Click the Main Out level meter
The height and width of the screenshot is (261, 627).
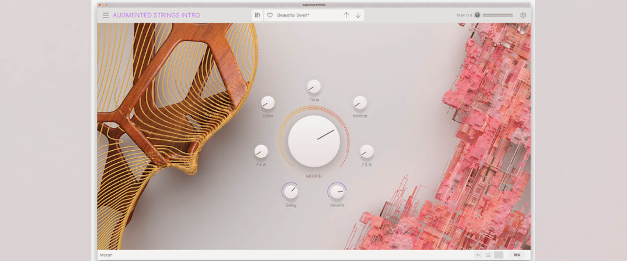[497, 15]
